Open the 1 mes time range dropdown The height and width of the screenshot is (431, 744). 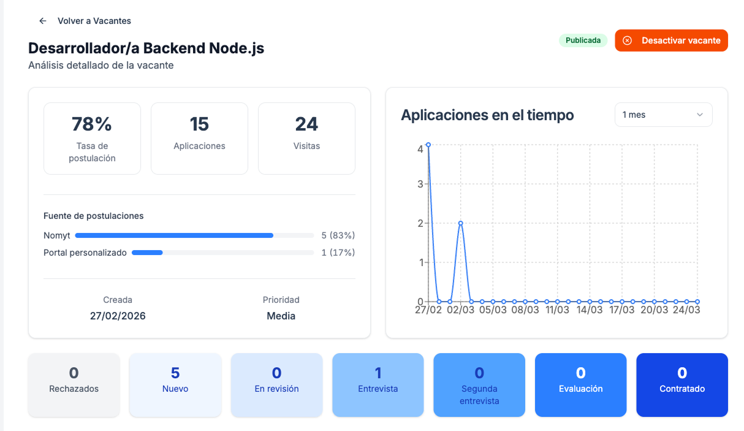tap(663, 115)
